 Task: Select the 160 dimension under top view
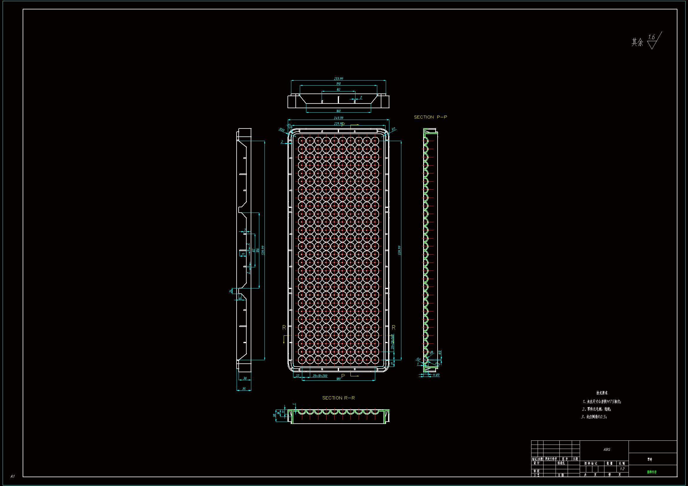338,111
